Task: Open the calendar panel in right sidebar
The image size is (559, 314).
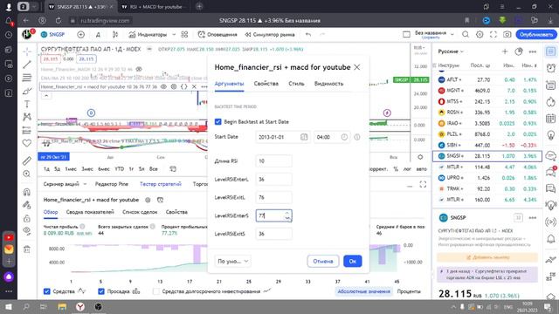Action: 551,119
